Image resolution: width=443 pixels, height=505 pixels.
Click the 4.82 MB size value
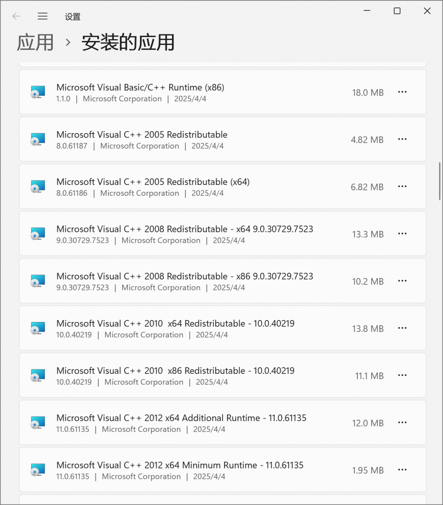367,140
